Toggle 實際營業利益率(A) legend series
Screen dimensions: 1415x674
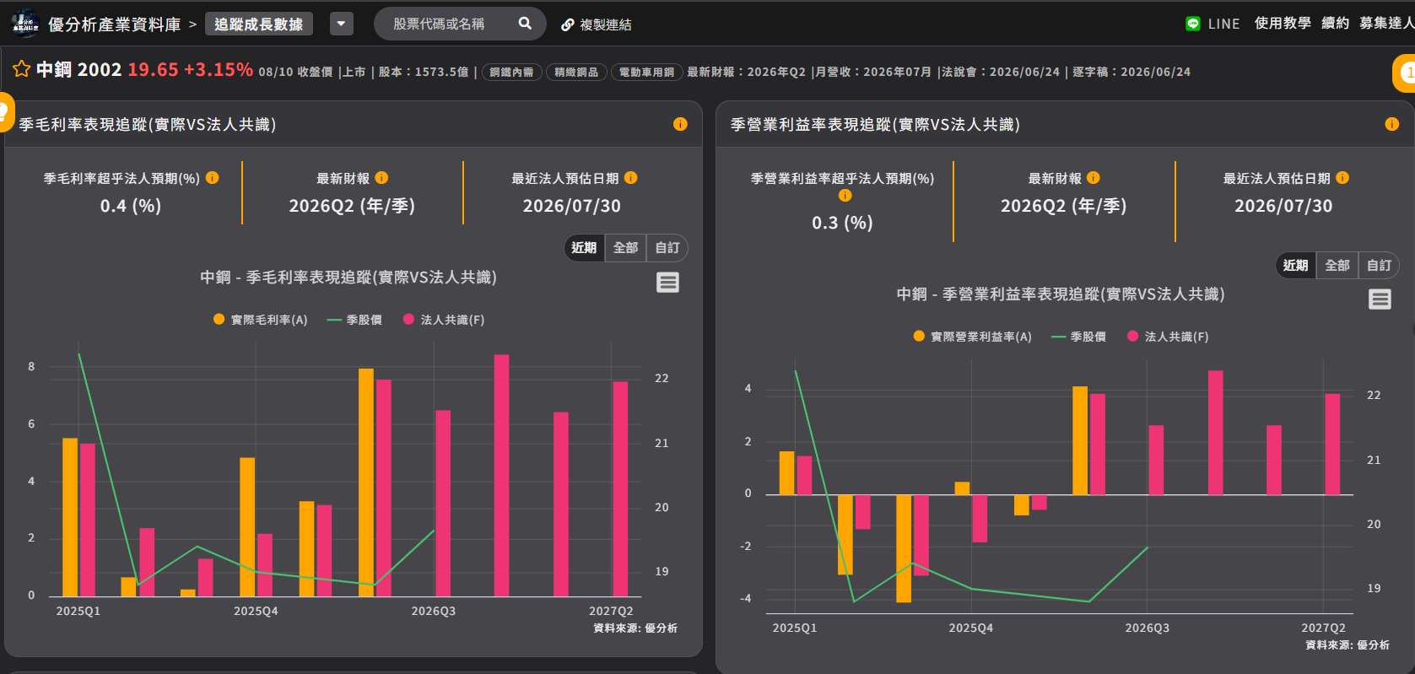pos(973,337)
